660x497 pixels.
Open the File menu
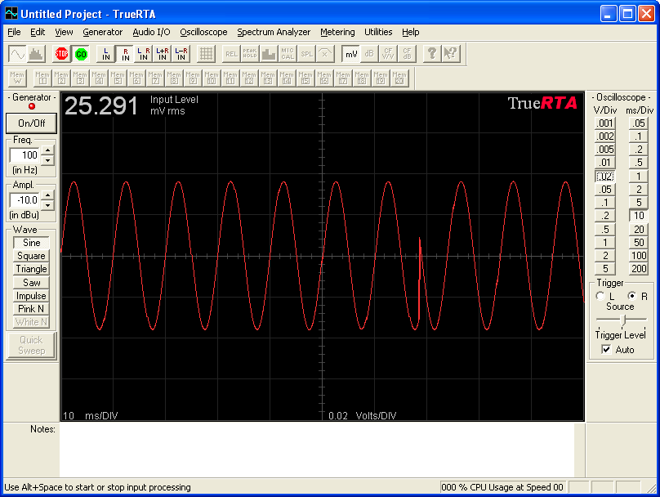[x=14, y=32]
